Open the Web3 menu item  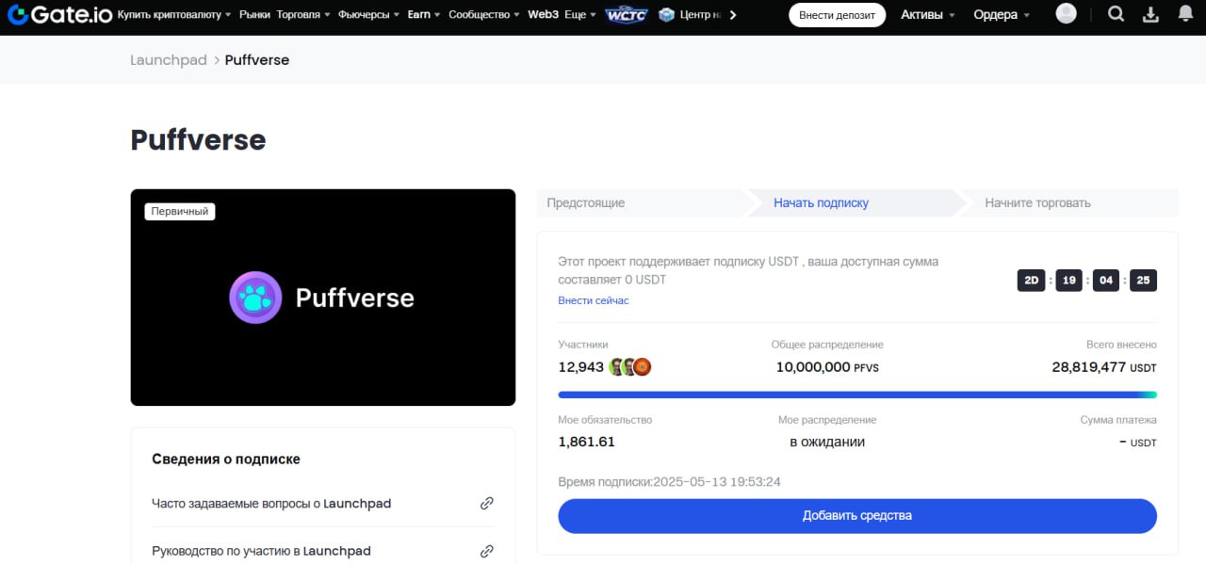tap(543, 15)
